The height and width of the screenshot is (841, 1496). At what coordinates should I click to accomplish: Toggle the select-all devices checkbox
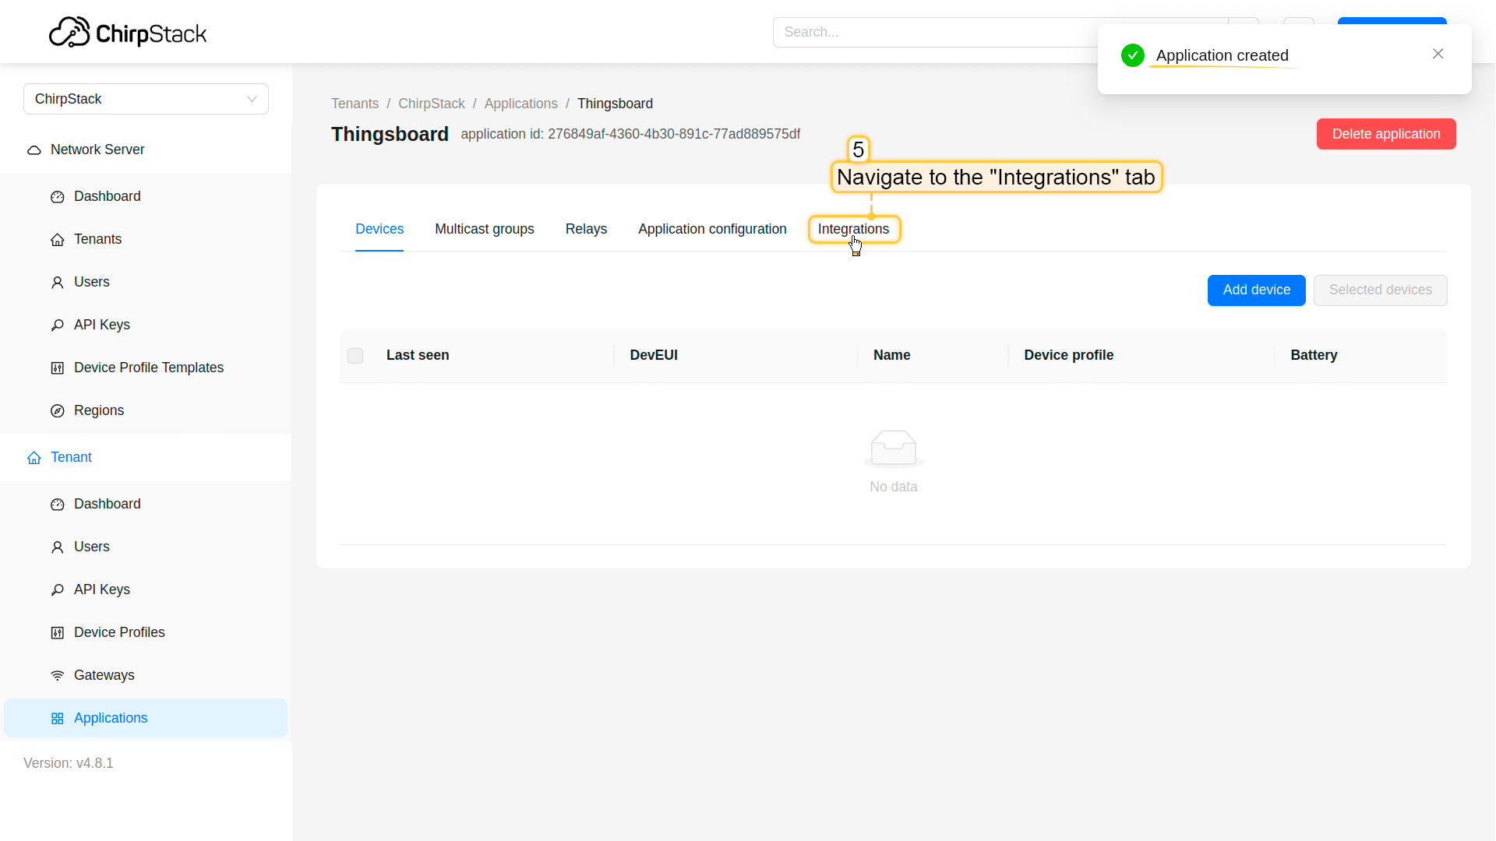(x=355, y=356)
